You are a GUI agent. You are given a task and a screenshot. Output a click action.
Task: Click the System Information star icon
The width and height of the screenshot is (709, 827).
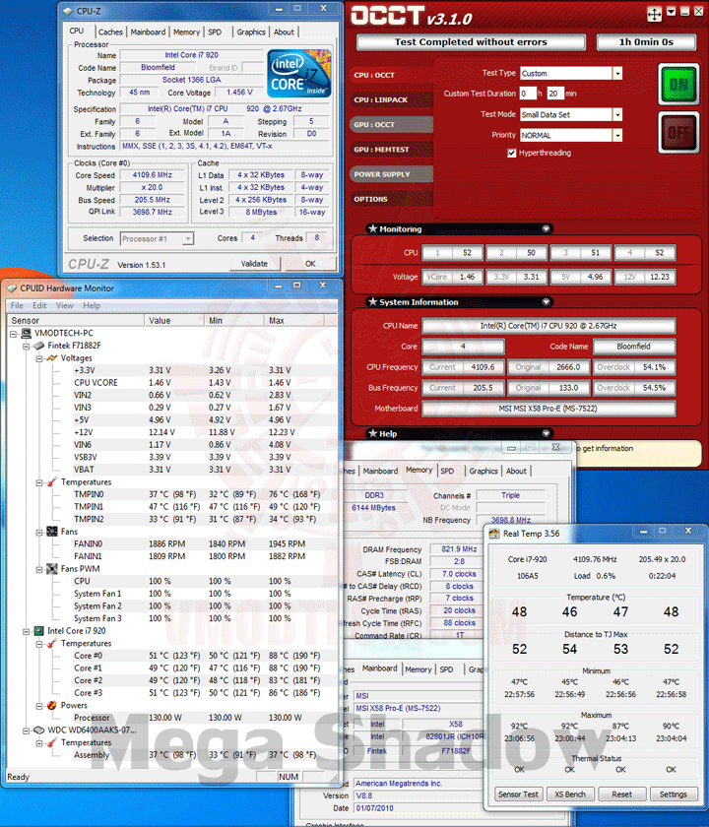pyautogui.click(x=373, y=301)
